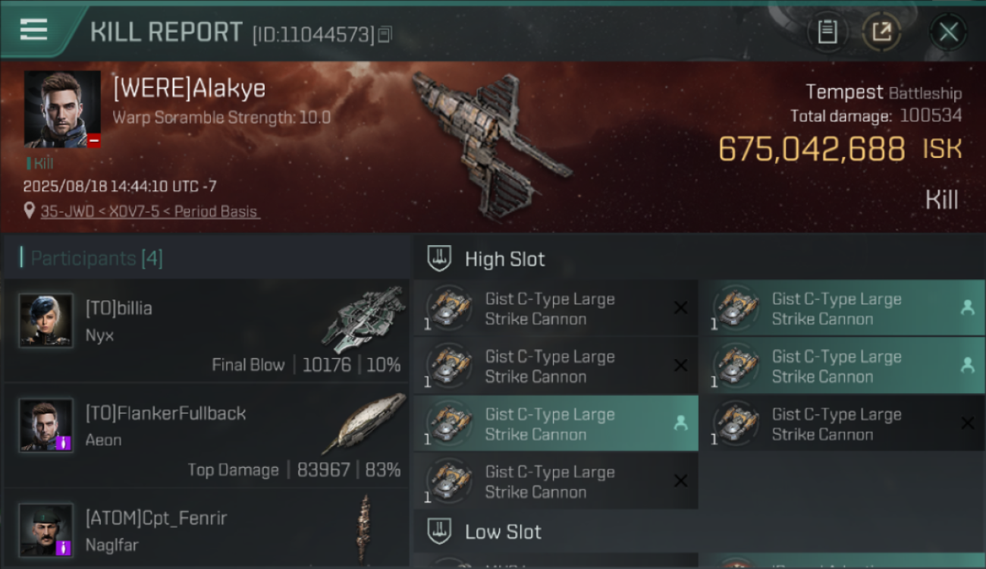
Task: Click billia's Nyx ship icon
Action: pyautogui.click(x=364, y=319)
